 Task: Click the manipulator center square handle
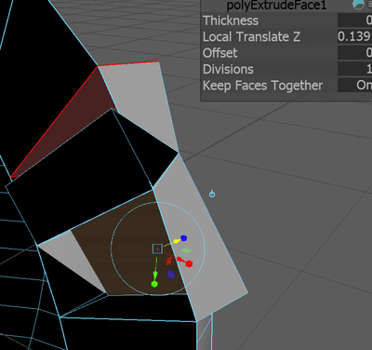tap(157, 249)
